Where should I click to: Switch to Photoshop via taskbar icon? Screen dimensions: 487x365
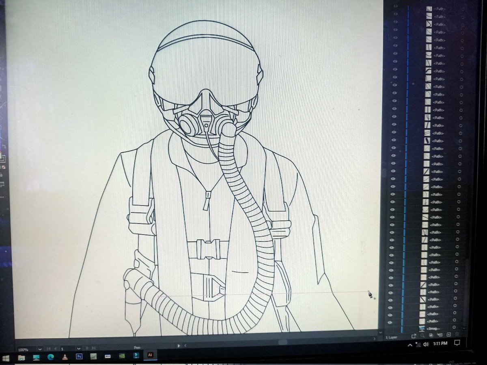coord(79,356)
